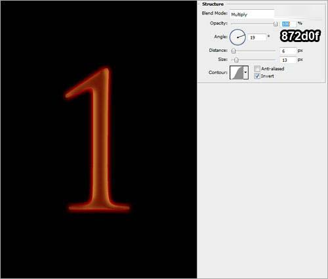Select the Angle value field showing 19
The image size is (328, 279).
pos(257,37)
